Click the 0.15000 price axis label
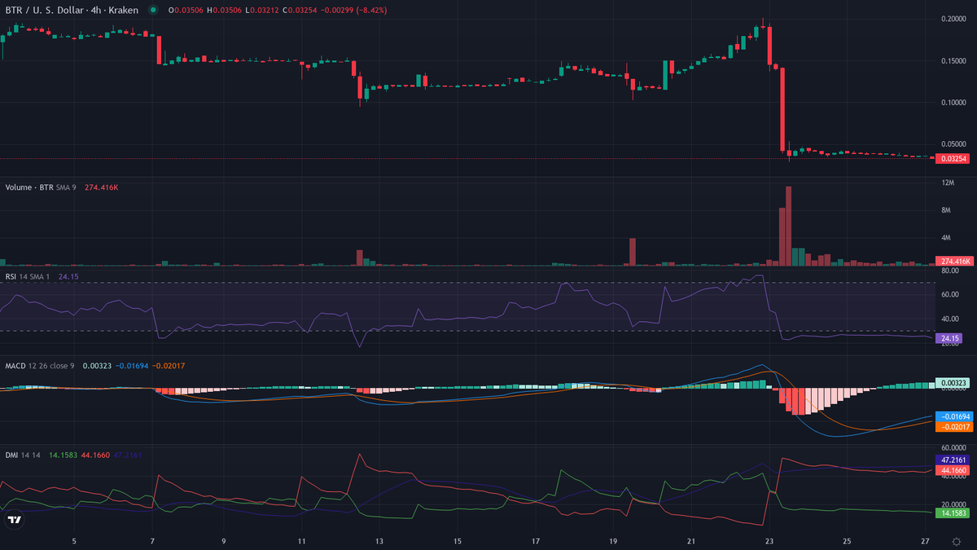The width and height of the screenshot is (977, 550). click(x=953, y=60)
